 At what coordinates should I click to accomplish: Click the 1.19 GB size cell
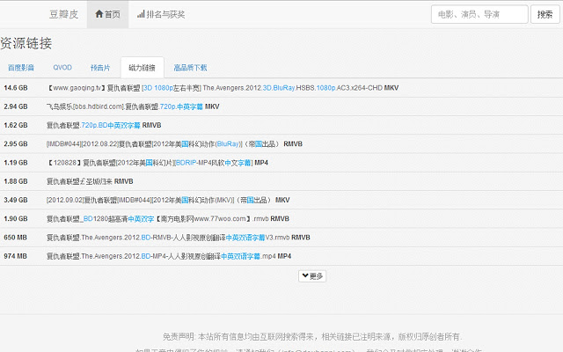(x=16, y=163)
